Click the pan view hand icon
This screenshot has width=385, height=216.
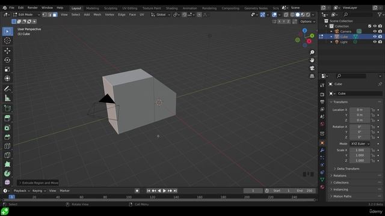312,60
